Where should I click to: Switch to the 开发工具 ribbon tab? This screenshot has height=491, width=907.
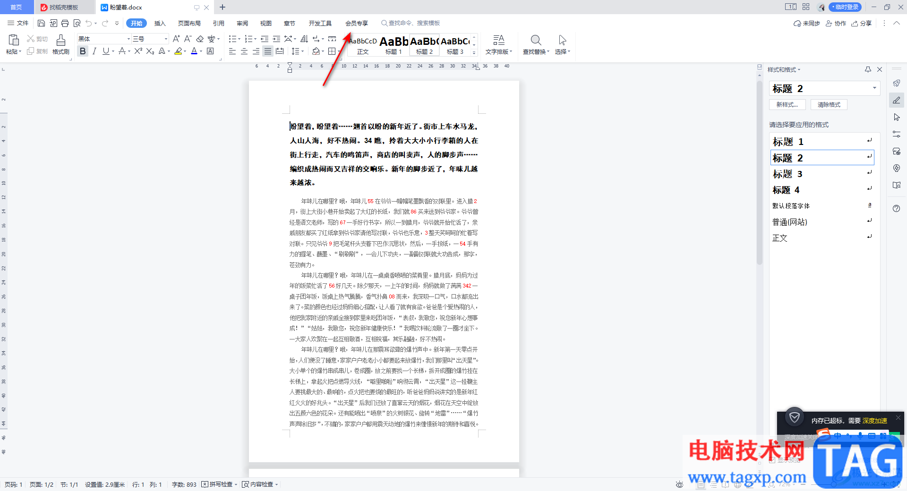tap(320, 23)
